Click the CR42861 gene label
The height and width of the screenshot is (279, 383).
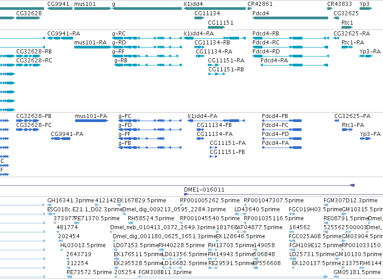click(x=260, y=4)
